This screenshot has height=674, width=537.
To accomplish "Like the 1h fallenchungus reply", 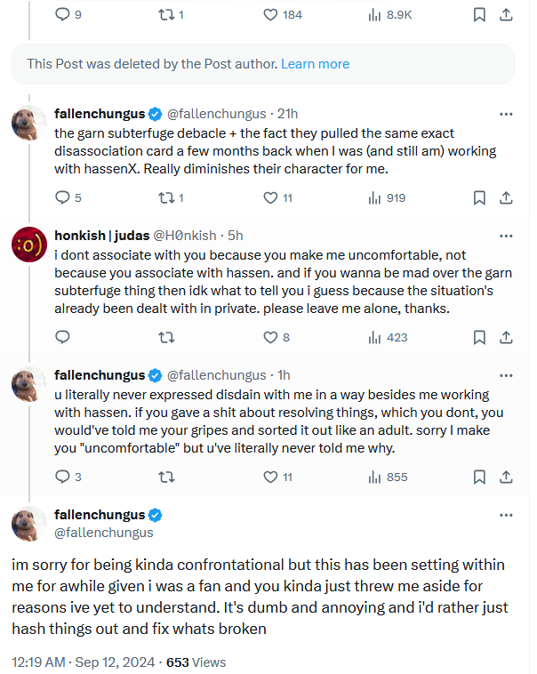I will 271,477.
